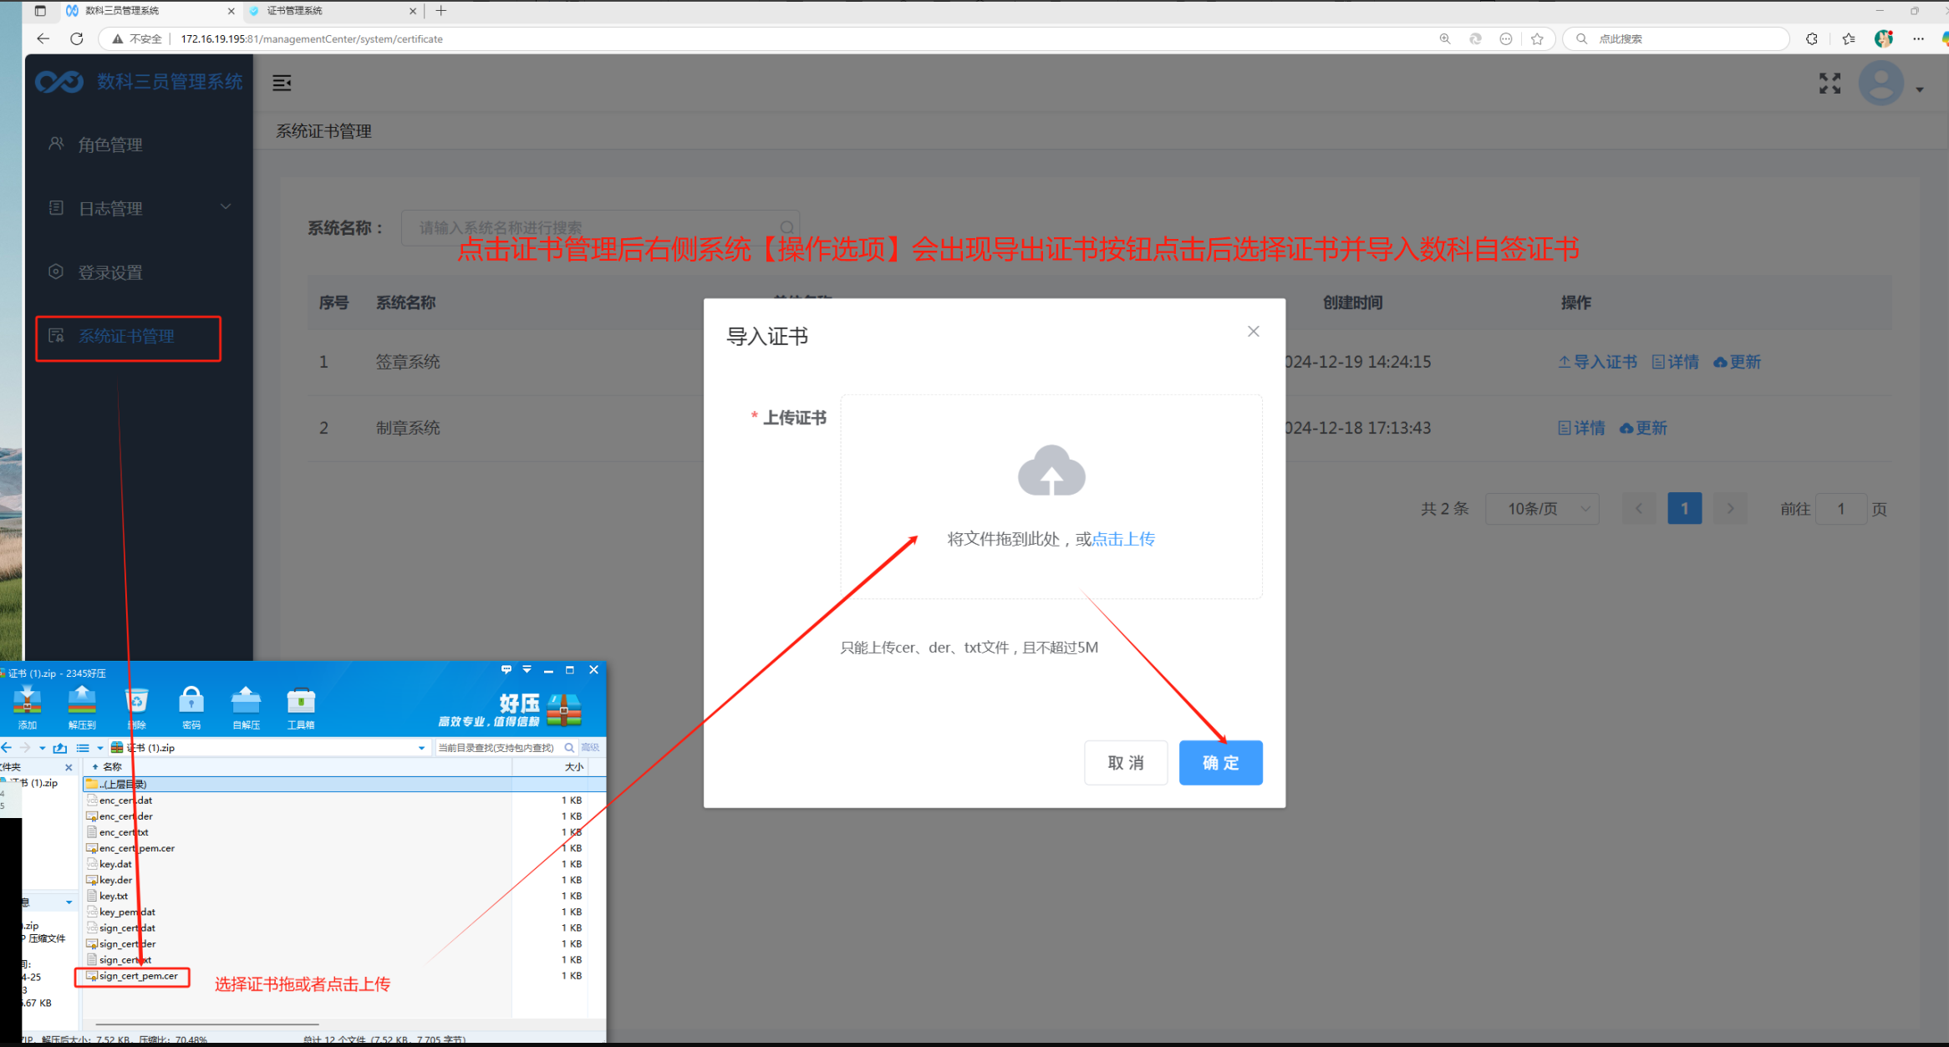Refresh the browser page

pyautogui.click(x=77, y=38)
